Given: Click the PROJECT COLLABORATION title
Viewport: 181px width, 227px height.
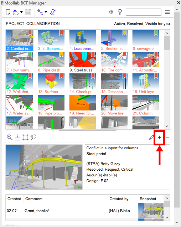Looking at the screenshot, I should [33, 24].
